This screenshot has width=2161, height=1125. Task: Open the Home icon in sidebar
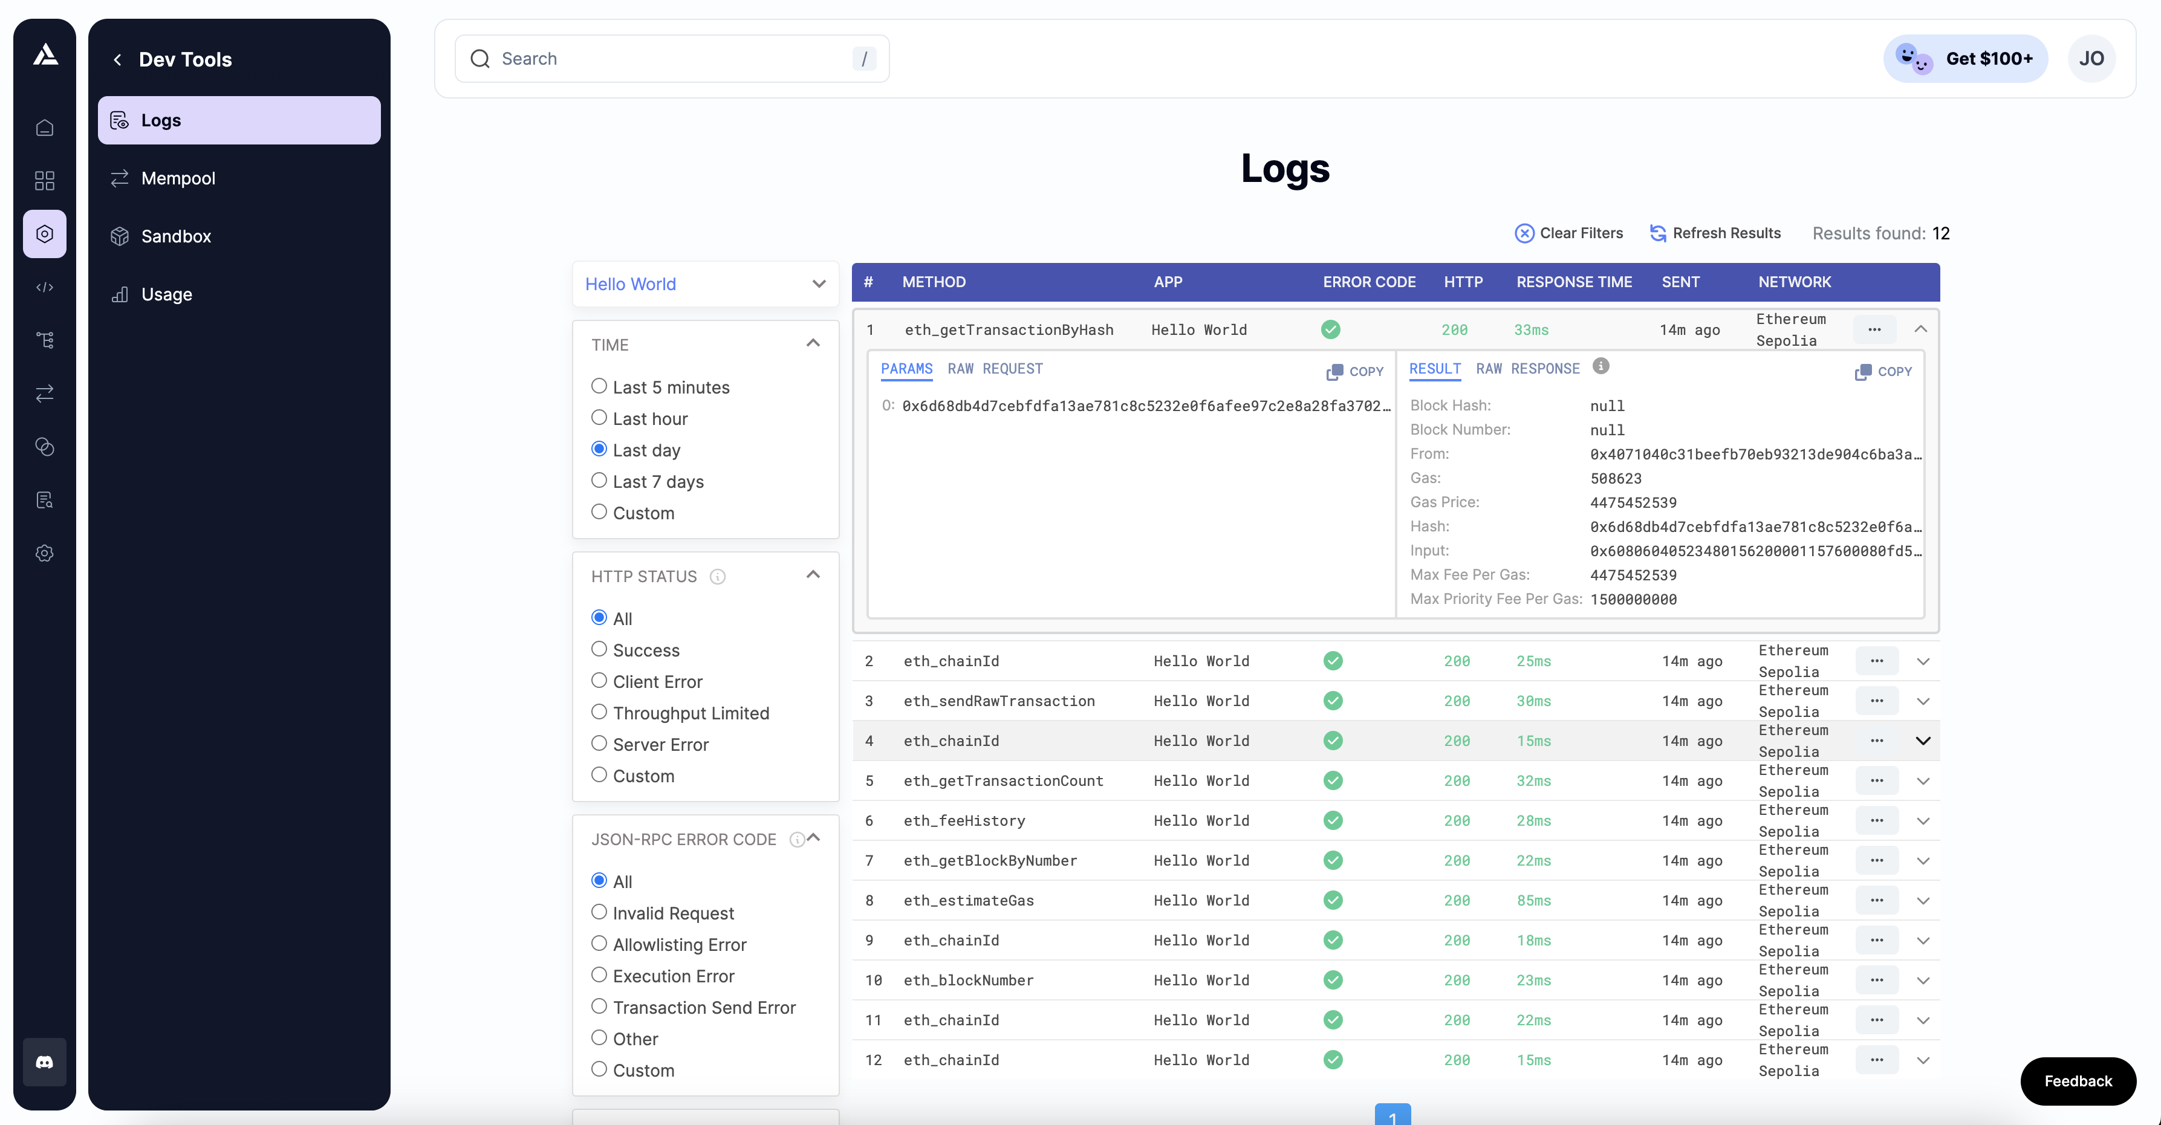45,127
